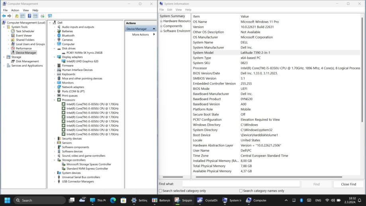
Task: Click the Standard NVM Express Controller icon
Action: click(x=63, y=169)
